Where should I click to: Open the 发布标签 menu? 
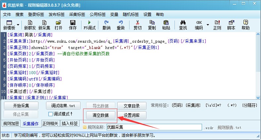(x=57, y=15)
